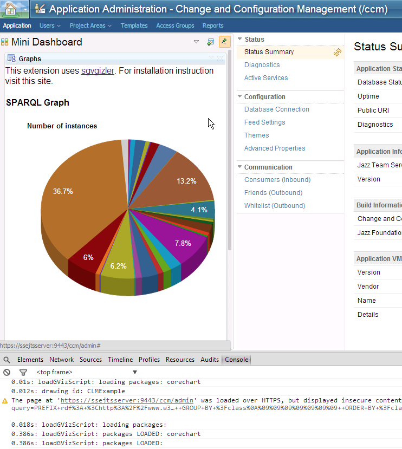Click the add widget icon on Mini Dashboard
The height and width of the screenshot is (449, 402).
click(211, 42)
